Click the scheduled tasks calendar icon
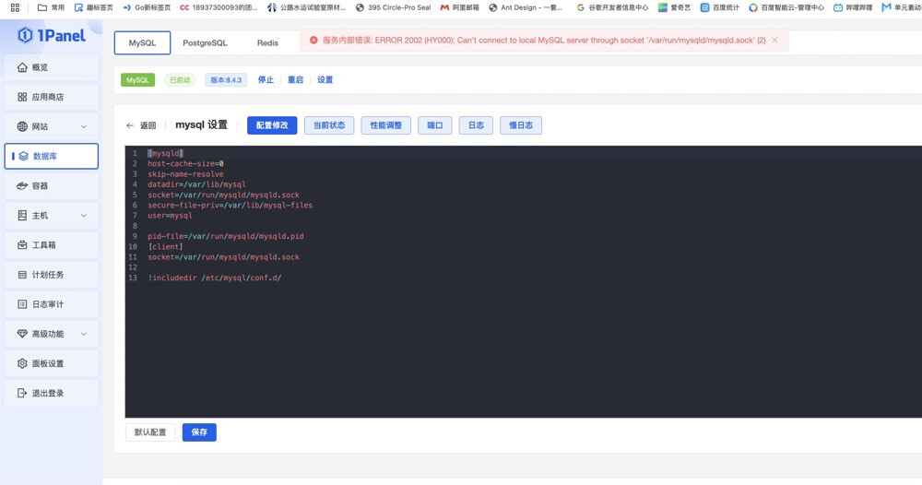922x485 pixels. [23, 275]
